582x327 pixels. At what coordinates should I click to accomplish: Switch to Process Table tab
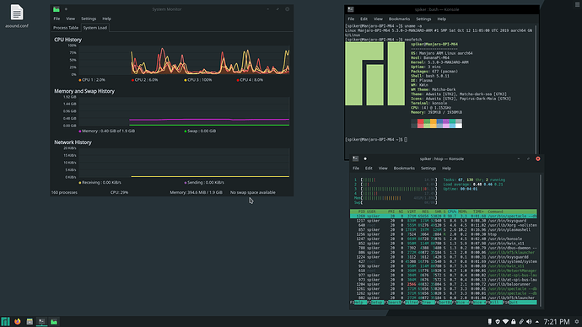point(66,28)
